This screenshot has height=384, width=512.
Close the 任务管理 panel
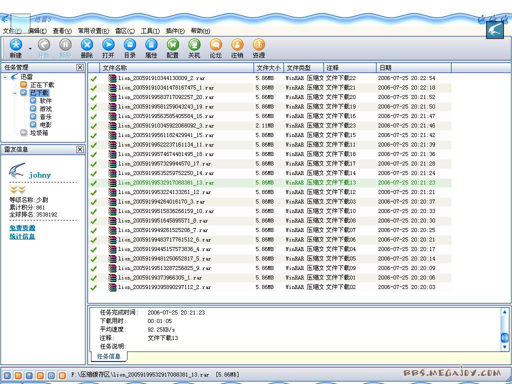tap(80, 67)
